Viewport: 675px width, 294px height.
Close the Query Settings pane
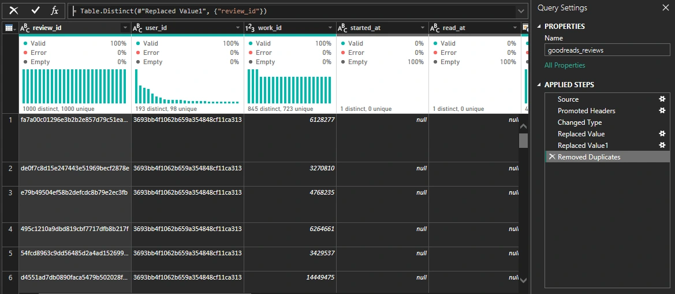click(665, 8)
